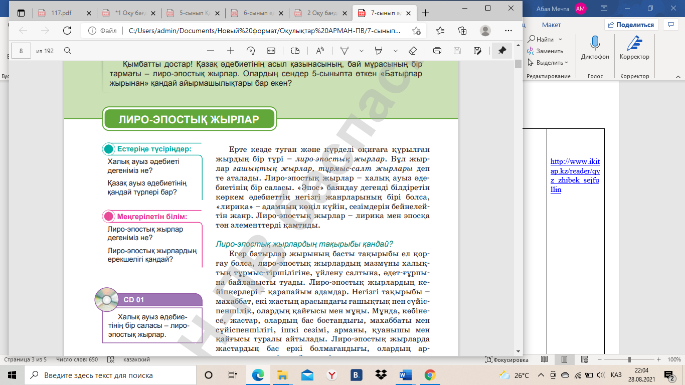685x385 pixels.
Task: Click the Поделиться share button
Action: click(x=630, y=25)
